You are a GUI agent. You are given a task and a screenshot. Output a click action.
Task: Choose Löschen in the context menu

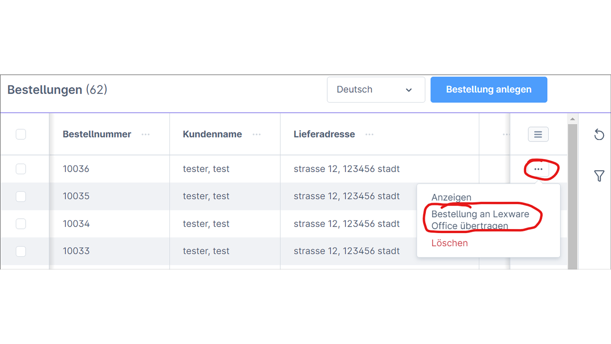449,243
